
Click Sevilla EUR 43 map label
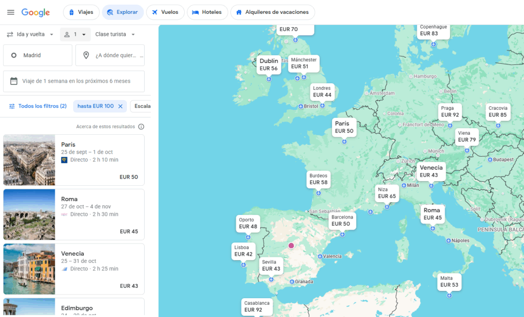(x=271, y=265)
